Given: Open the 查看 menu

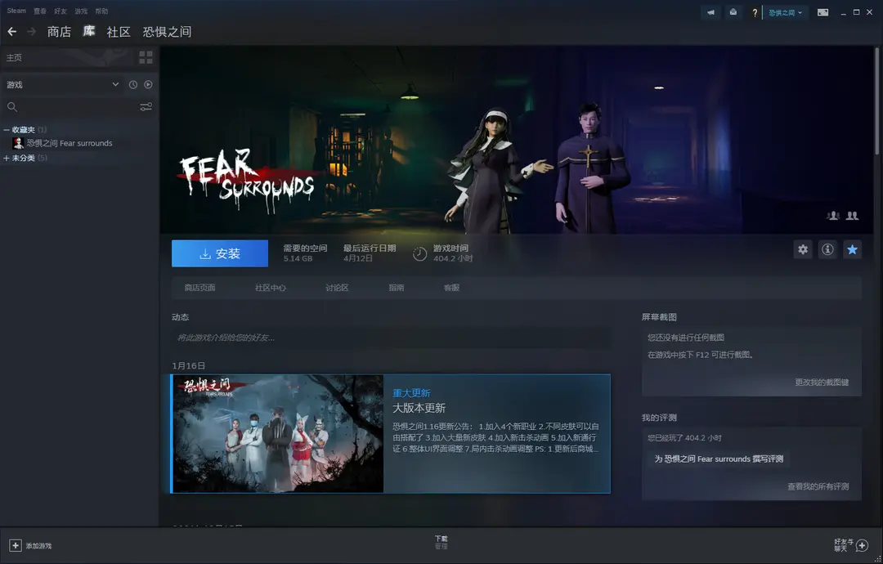Looking at the screenshot, I should [x=40, y=11].
